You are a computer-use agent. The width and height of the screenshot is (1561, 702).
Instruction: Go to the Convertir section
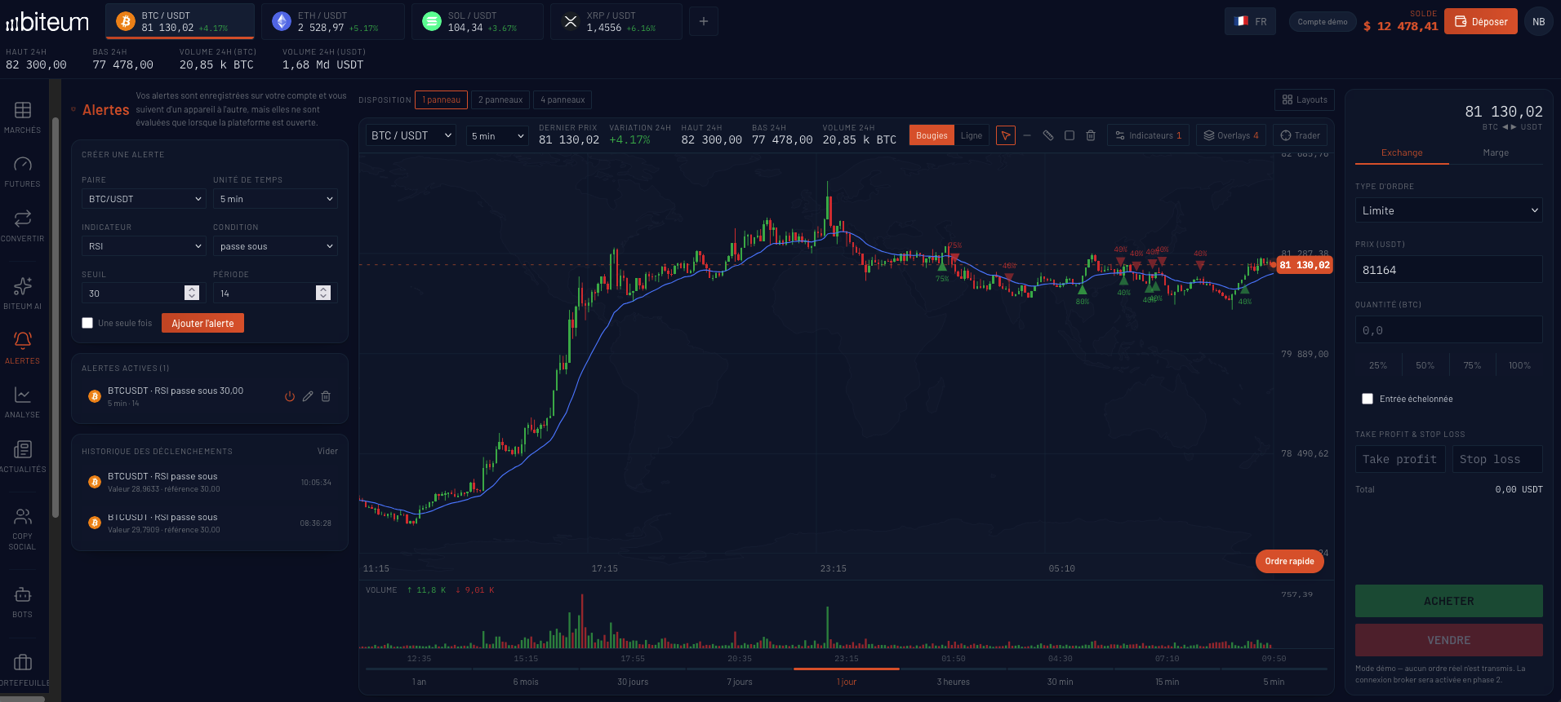click(x=22, y=226)
